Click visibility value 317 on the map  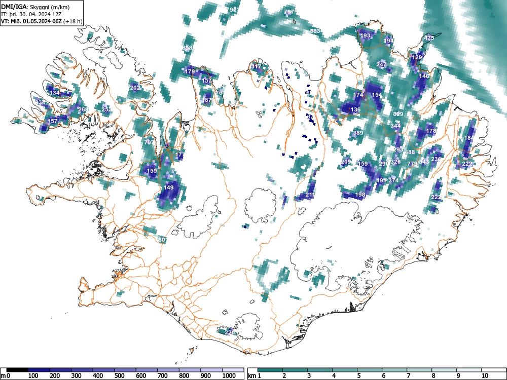point(256,66)
